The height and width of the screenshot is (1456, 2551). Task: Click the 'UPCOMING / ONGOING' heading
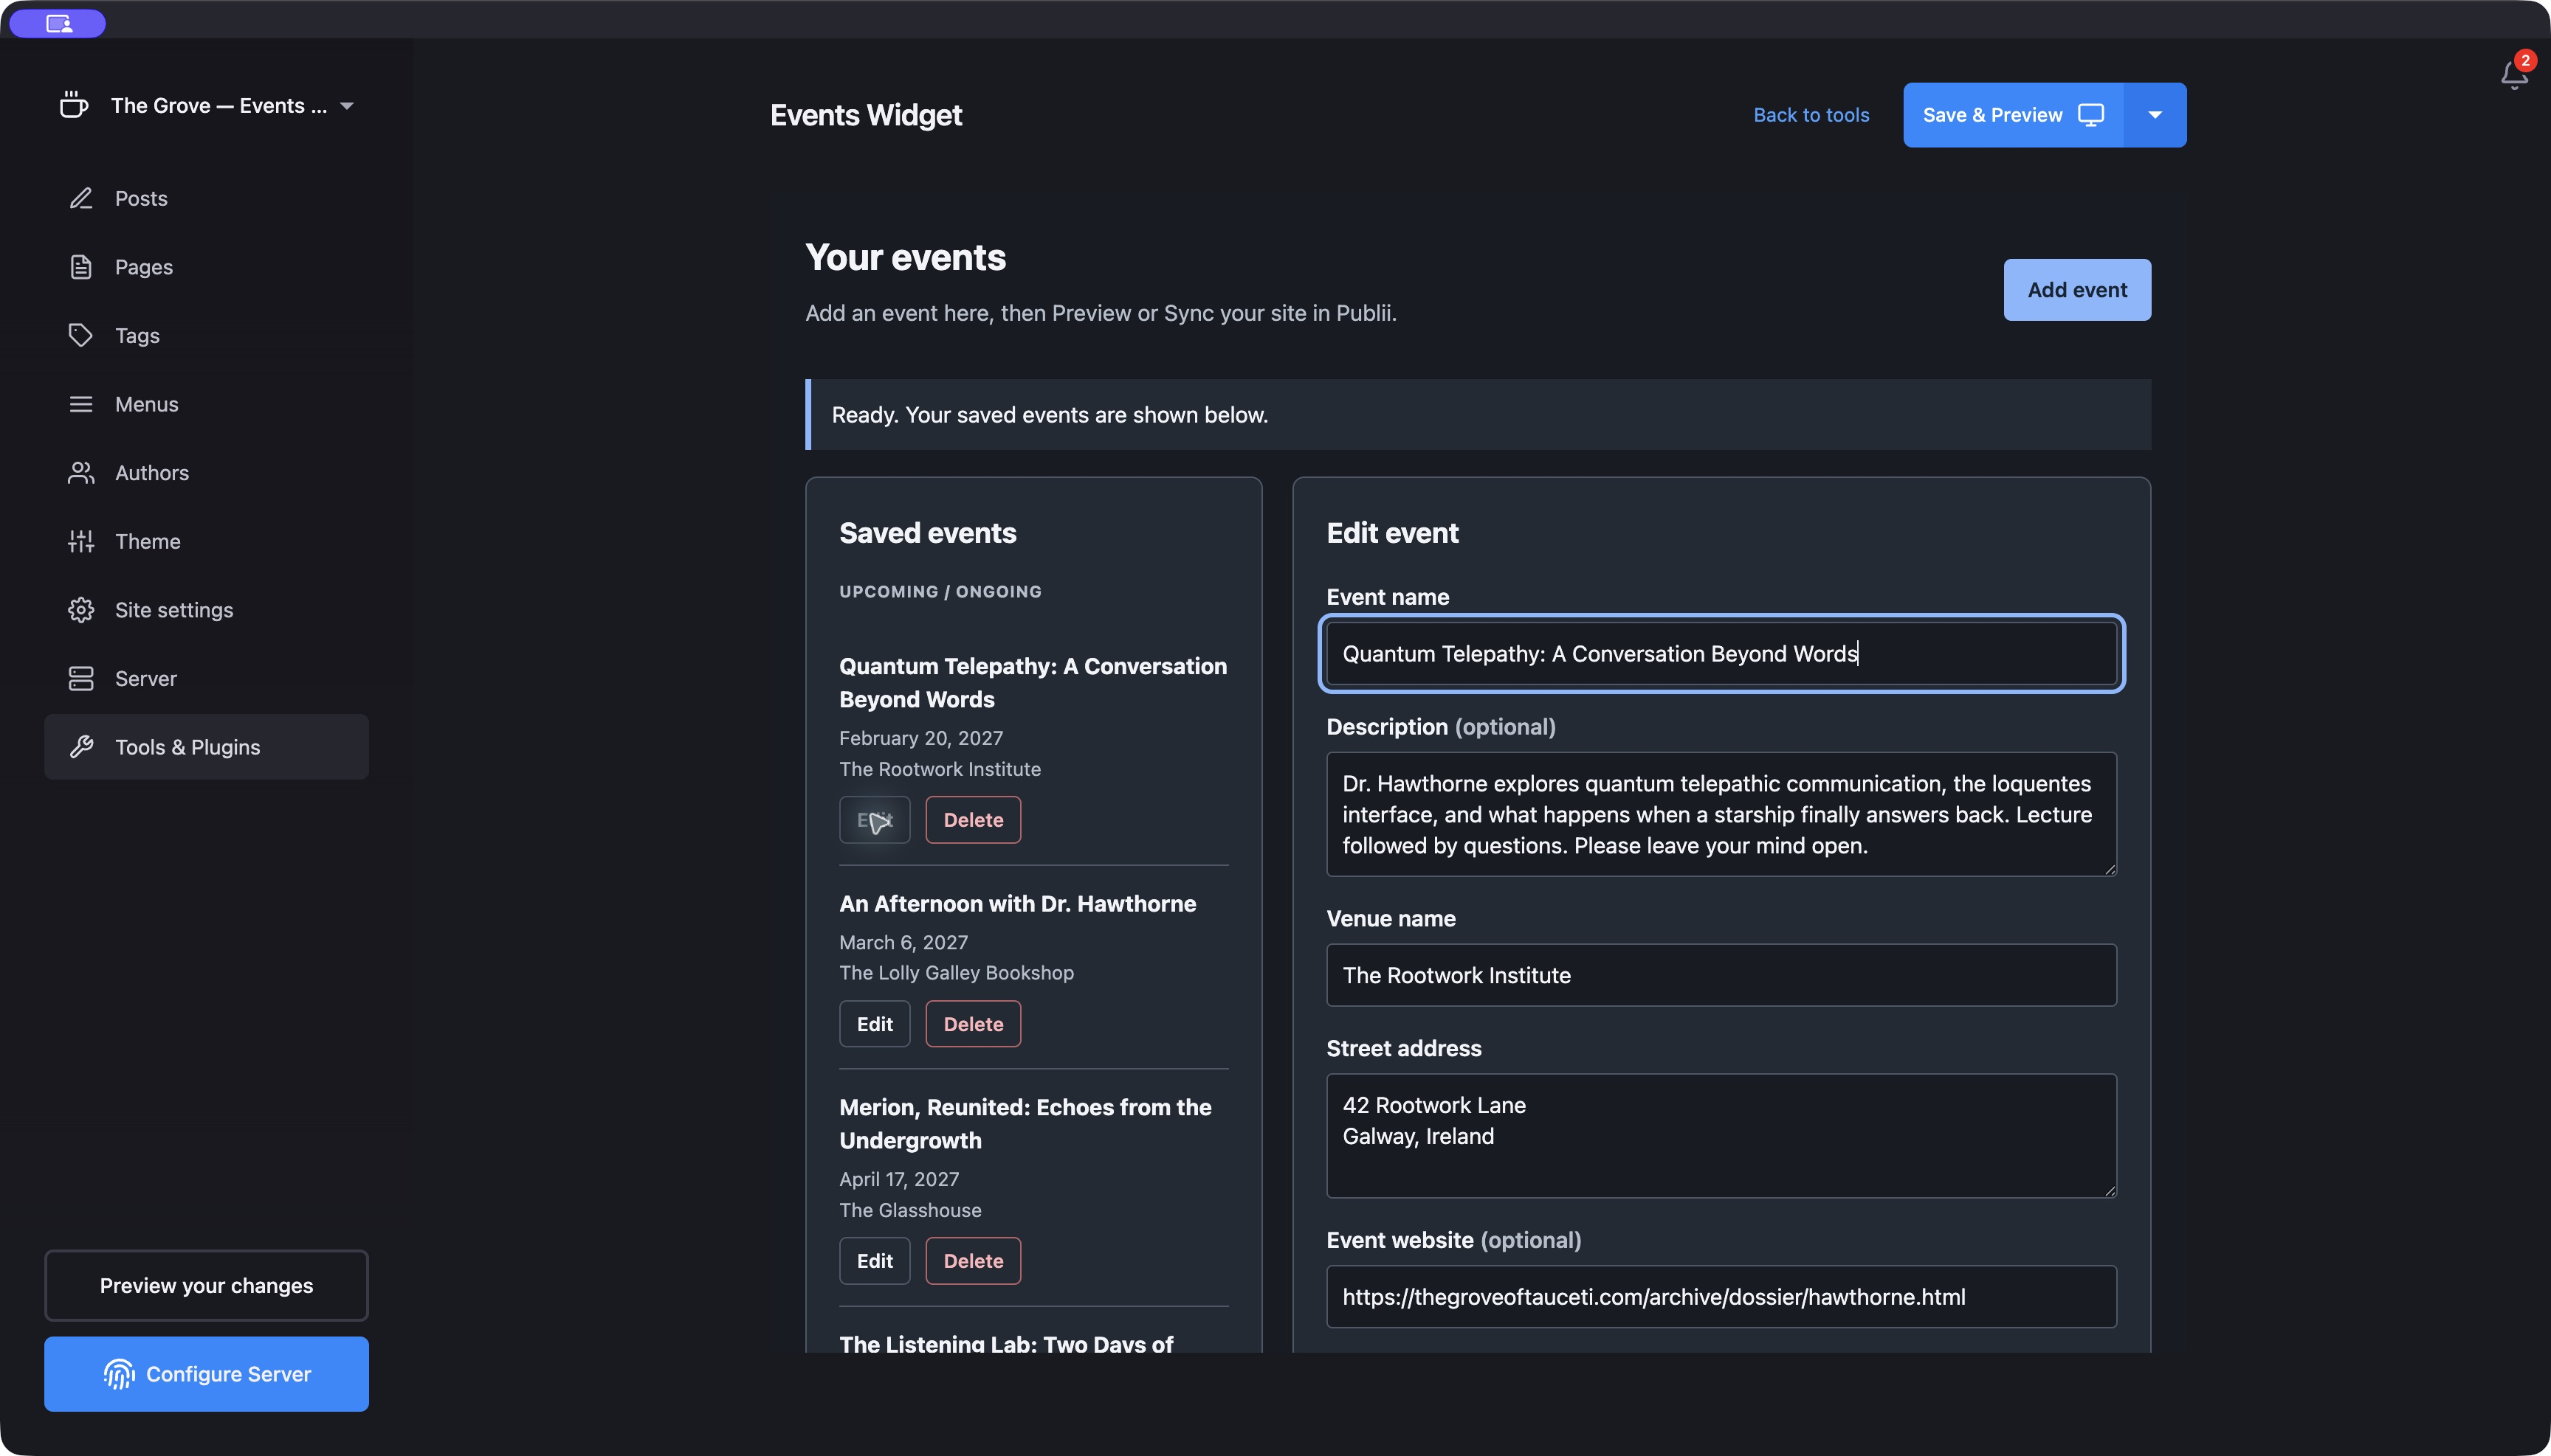click(940, 592)
